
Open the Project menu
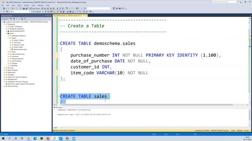tap(26, 5)
